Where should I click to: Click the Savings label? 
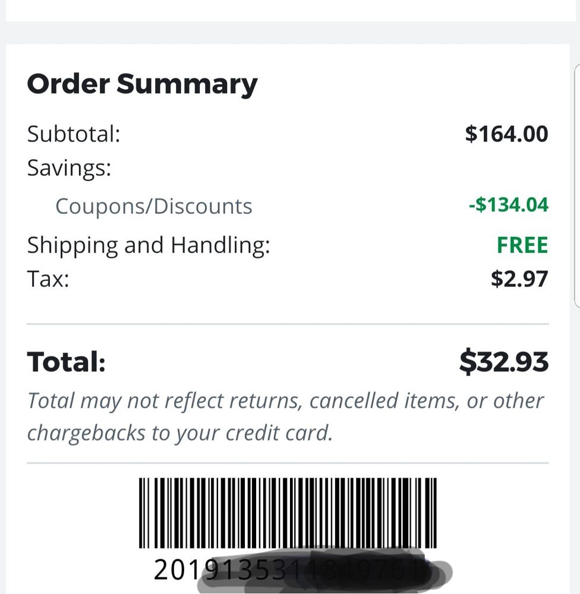(x=69, y=168)
